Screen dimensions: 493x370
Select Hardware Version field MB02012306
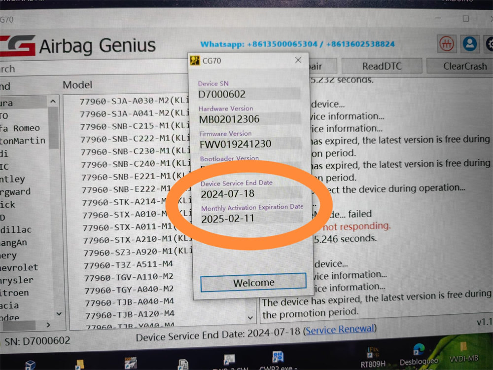click(x=249, y=119)
